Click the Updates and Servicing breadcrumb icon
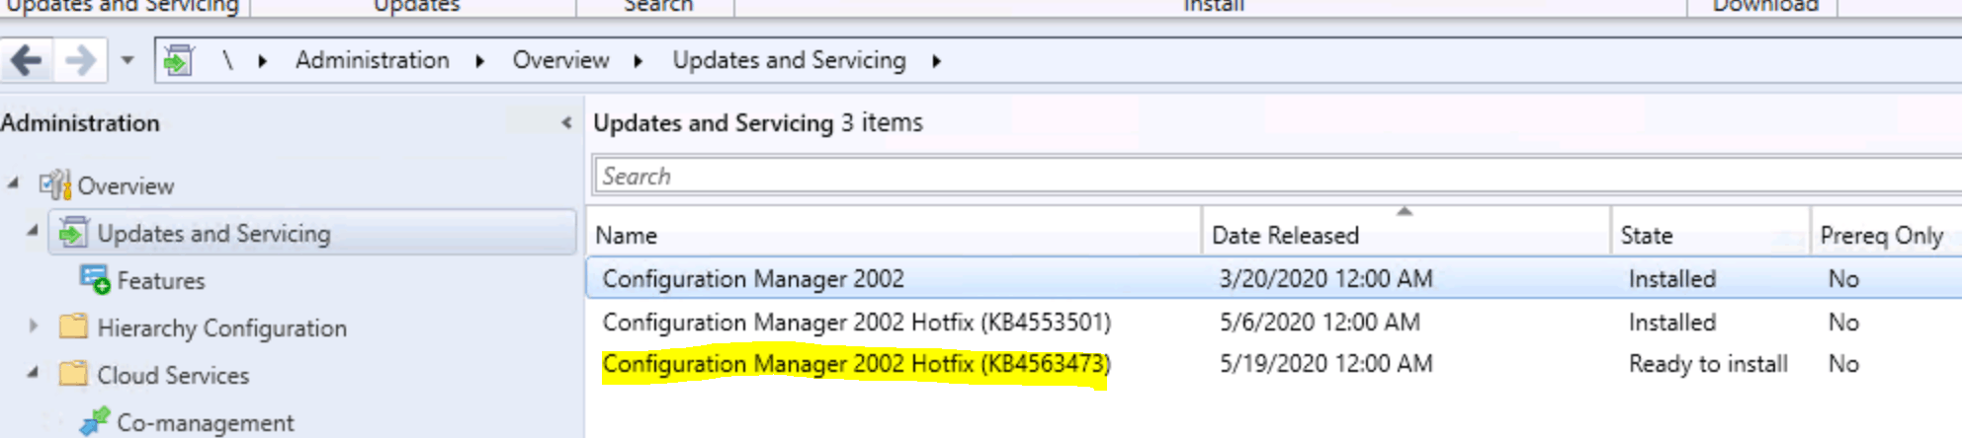 coord(179,61)
